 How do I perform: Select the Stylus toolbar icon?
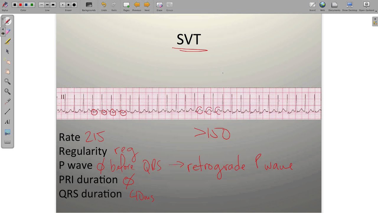5,5
